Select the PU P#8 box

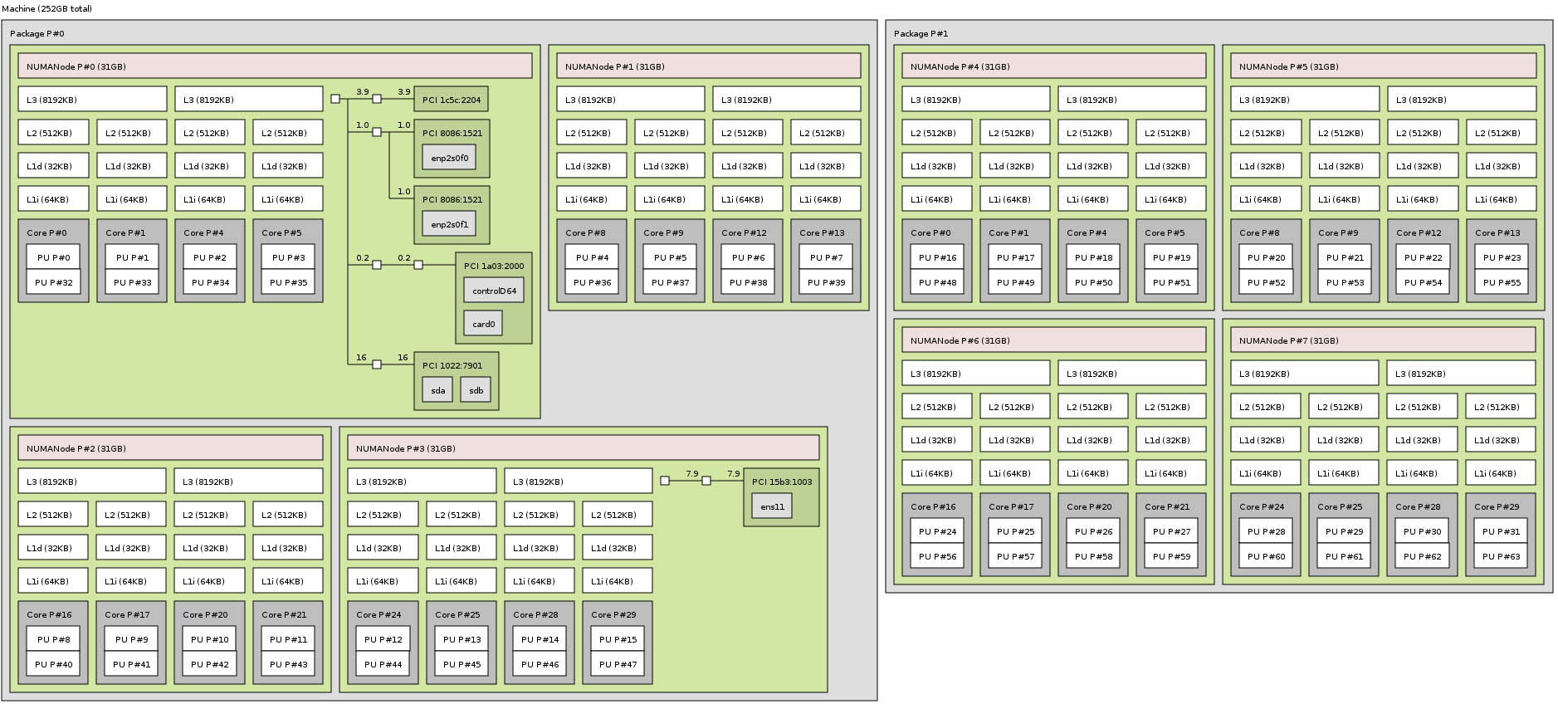[53, 639]
